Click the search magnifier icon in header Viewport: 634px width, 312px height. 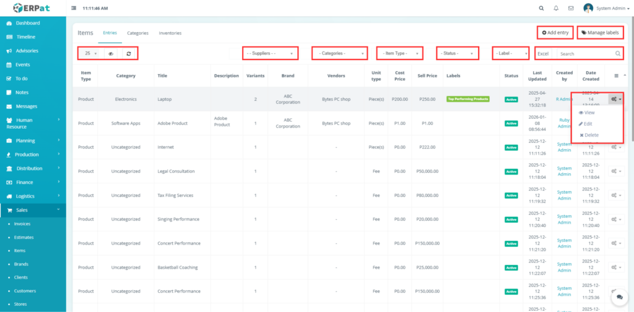[541, 8]
